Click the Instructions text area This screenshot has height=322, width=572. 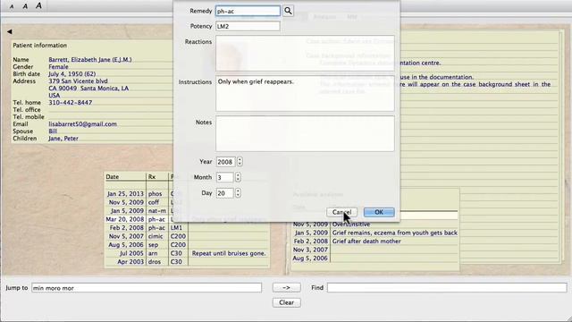coord(305,93)
